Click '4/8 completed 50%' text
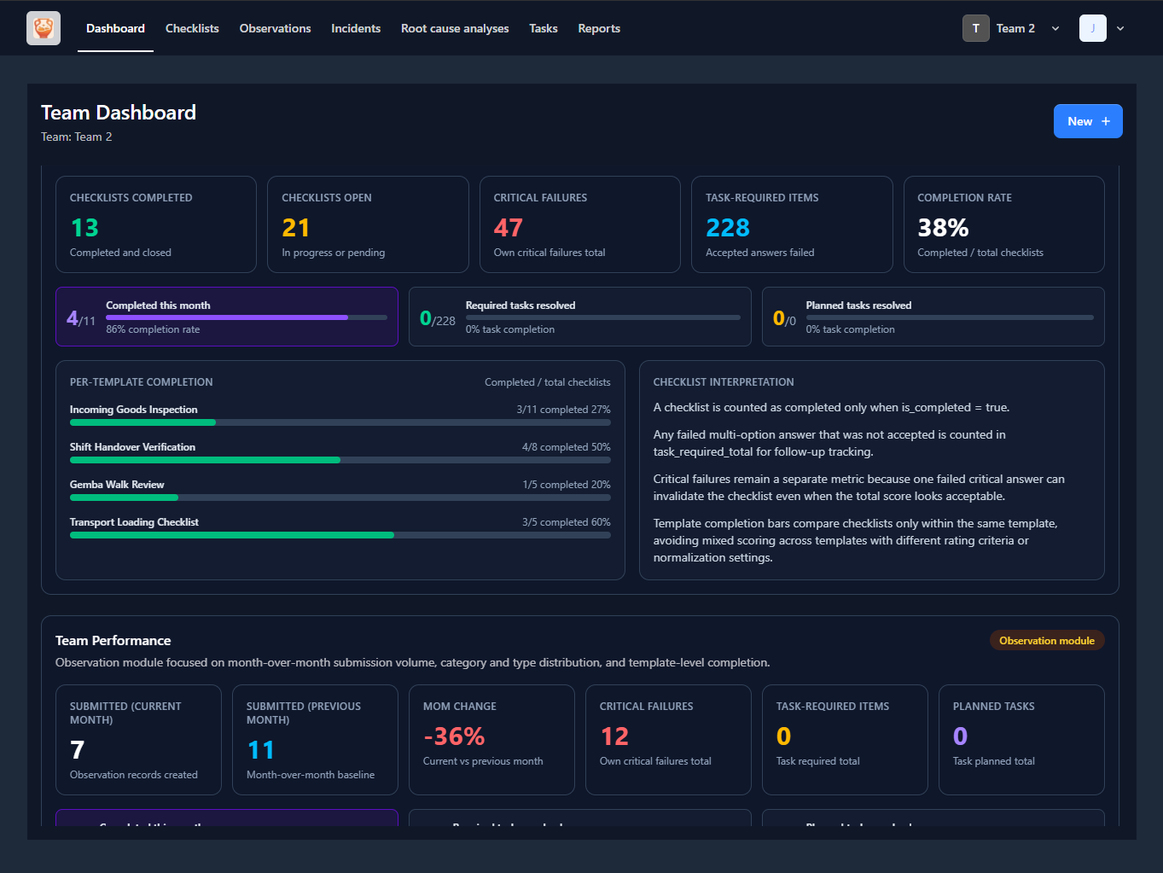Image resolution: width=1163 pixels, height=873 pixels. click(x=567, y=447)
